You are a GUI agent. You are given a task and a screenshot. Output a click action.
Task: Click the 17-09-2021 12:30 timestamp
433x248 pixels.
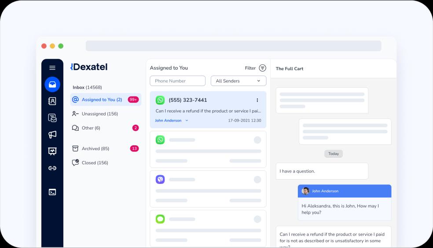pyautogui.click(x=244, y=120)
